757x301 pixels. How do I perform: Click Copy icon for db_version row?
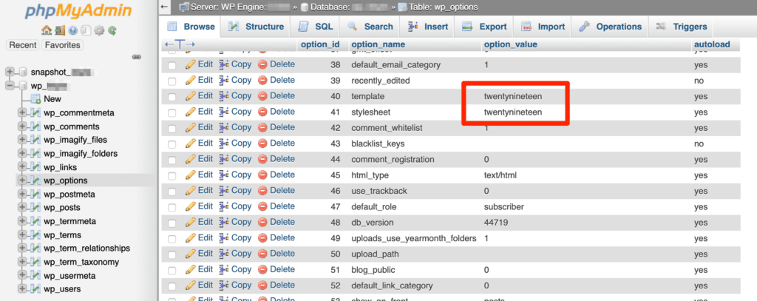pos(224,222)
